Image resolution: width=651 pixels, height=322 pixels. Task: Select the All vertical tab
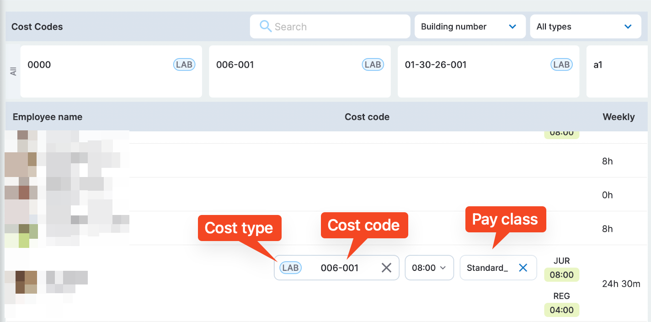coord(13,71)
